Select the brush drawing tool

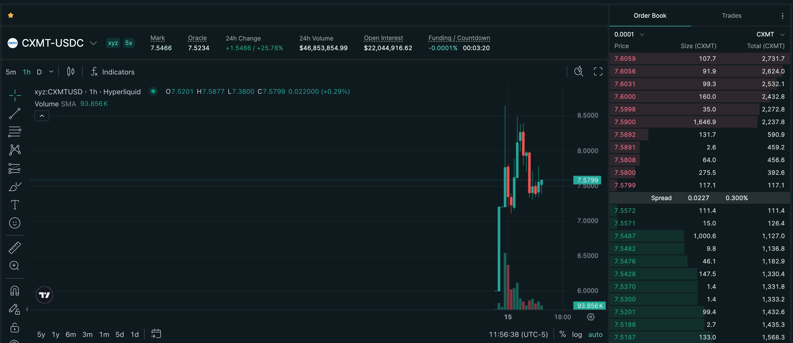coord(14,186)
